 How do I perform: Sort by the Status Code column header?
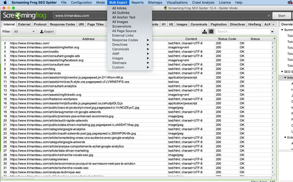tap(227, 39)
